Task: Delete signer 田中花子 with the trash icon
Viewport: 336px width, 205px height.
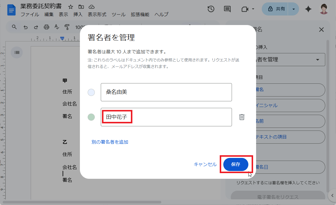Action: (242, 117)
